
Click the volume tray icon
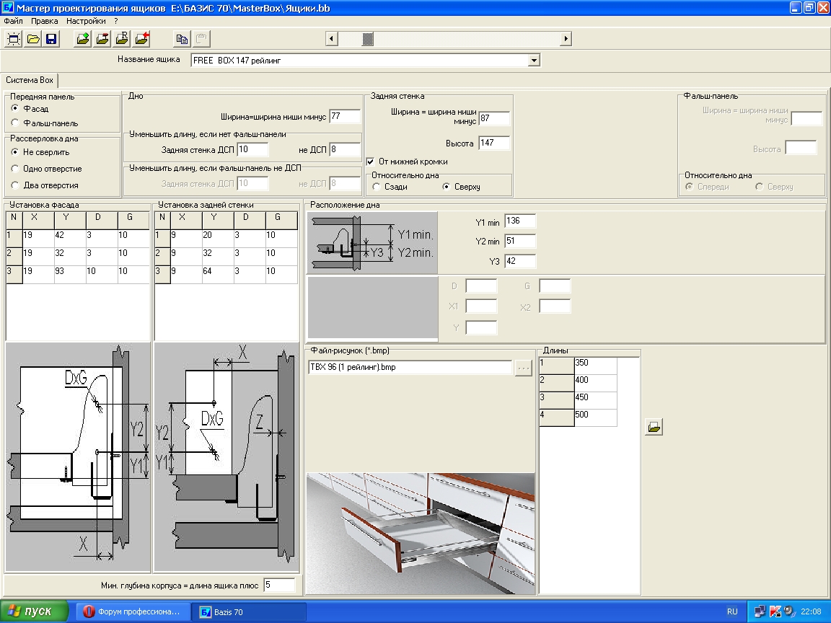(790, 612)
